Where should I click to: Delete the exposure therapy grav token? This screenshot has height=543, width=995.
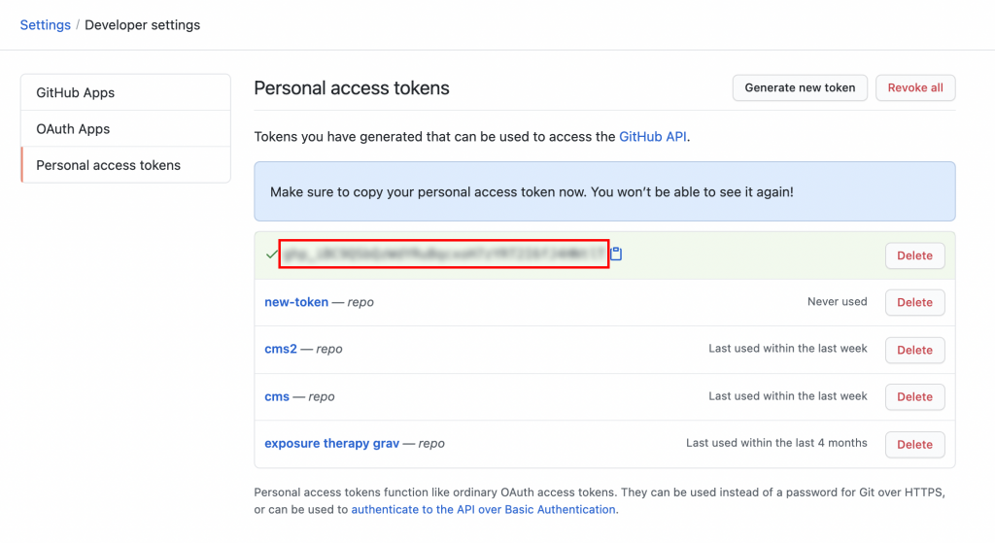click(x=914, y=445)
